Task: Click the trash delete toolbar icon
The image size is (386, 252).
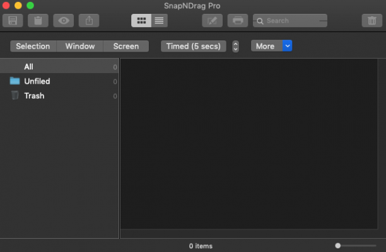Action: coord(372,21)
